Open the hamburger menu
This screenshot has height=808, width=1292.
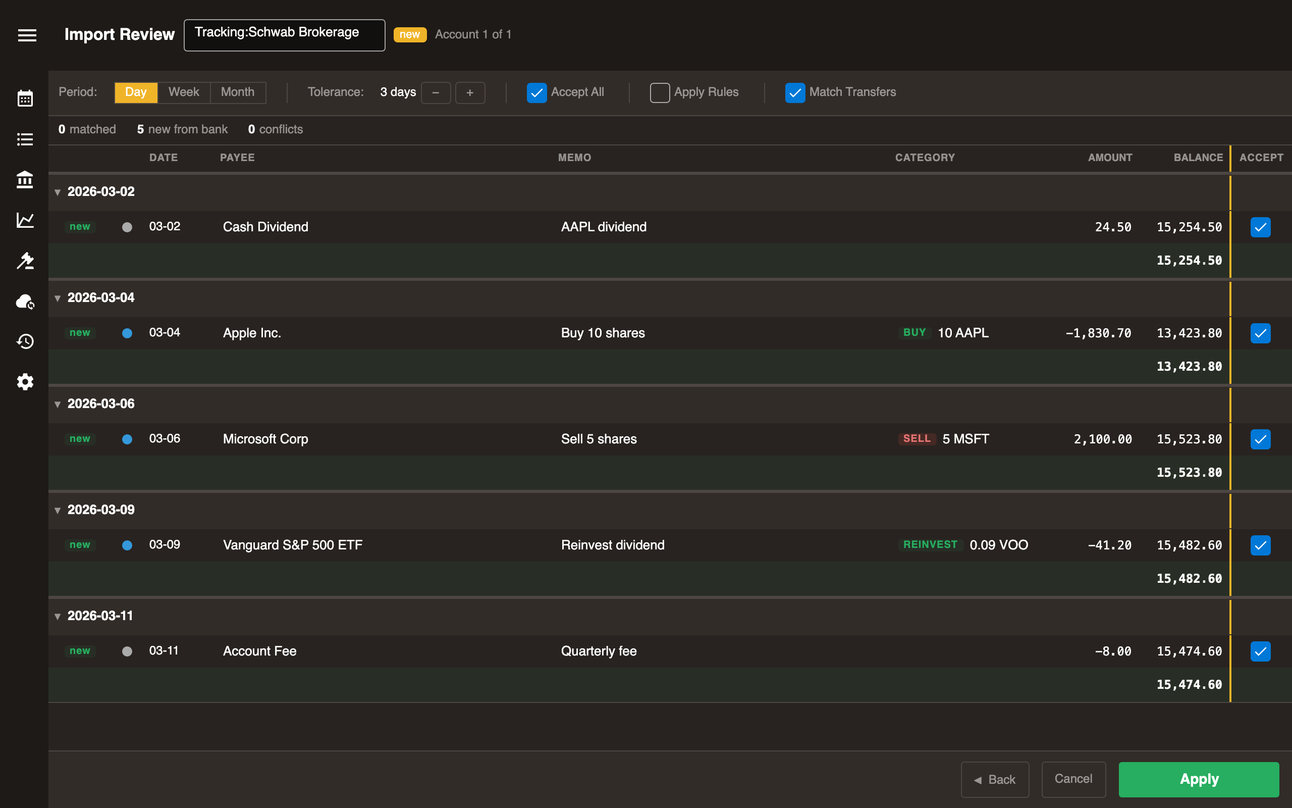[x=27, y=35]
